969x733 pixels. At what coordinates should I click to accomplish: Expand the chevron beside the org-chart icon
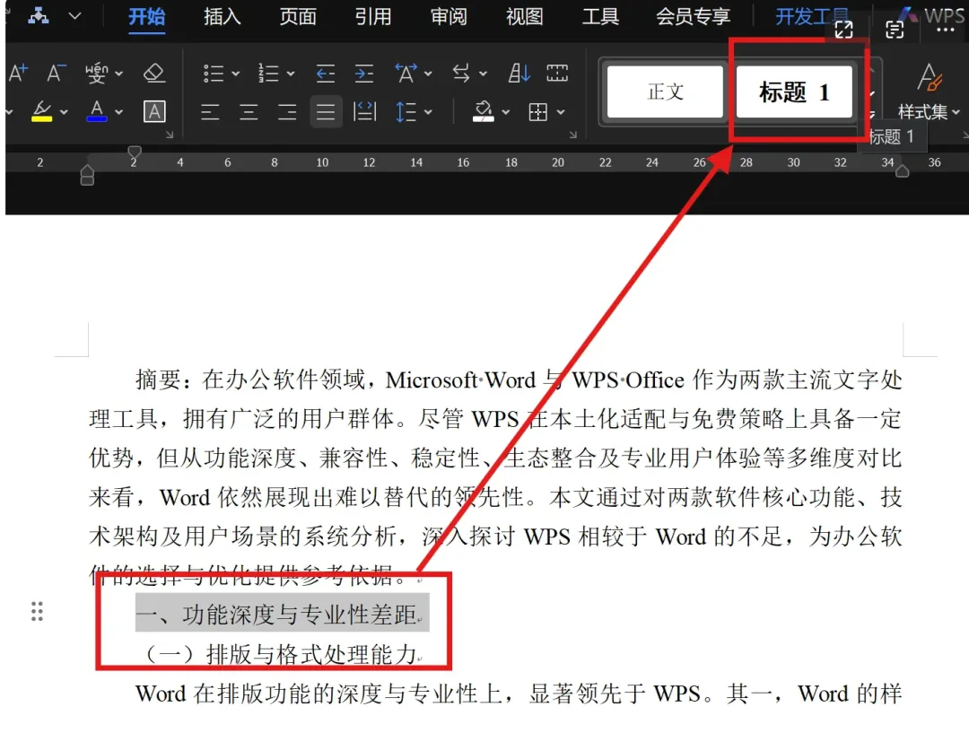coord(74,15)
